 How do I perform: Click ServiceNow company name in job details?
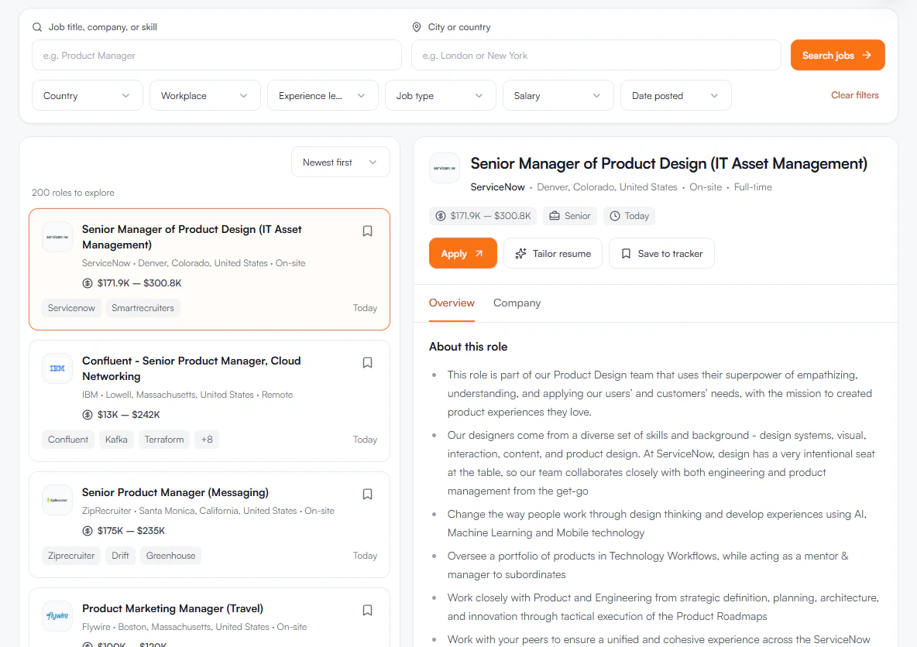[498, 187]
